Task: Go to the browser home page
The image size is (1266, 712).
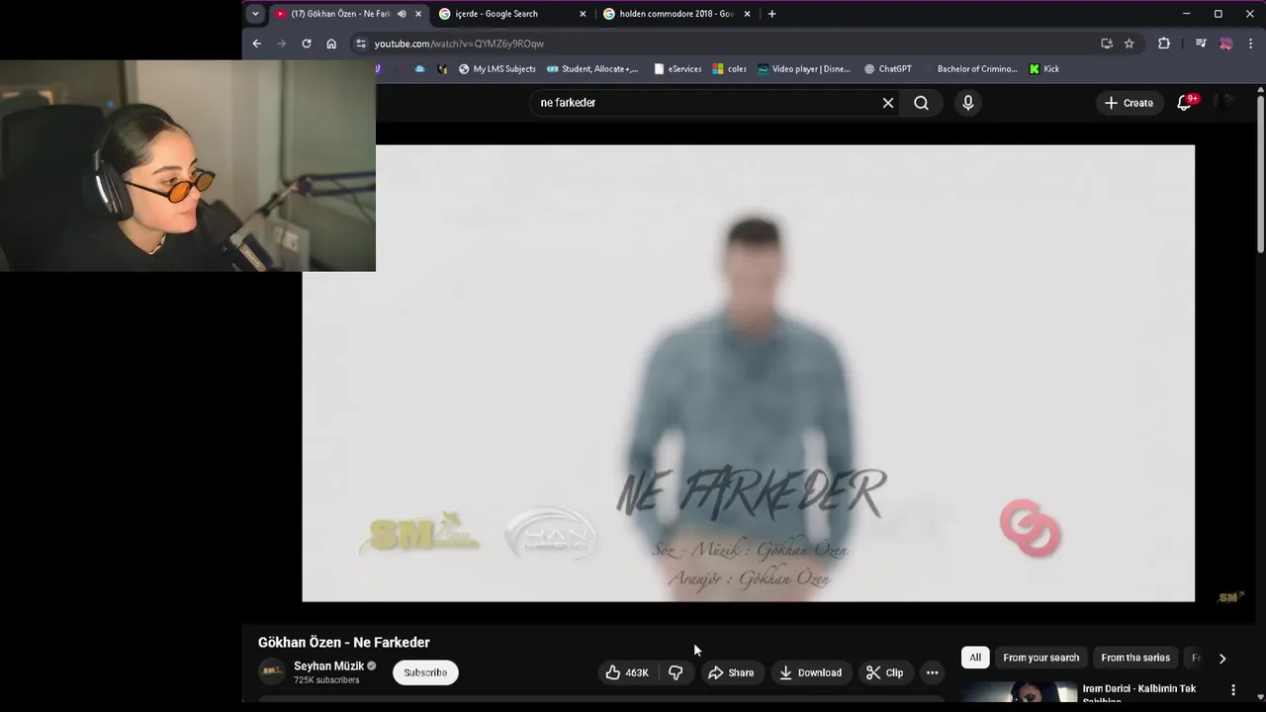Action: click(x=331, y=44)
